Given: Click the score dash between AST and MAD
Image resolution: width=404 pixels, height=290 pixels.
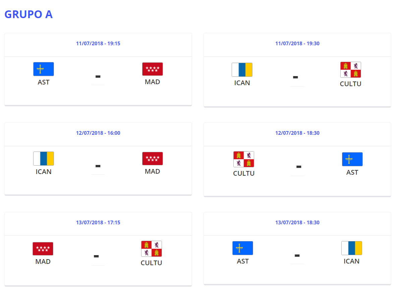Looking at the screenshot, I should 98,77.
